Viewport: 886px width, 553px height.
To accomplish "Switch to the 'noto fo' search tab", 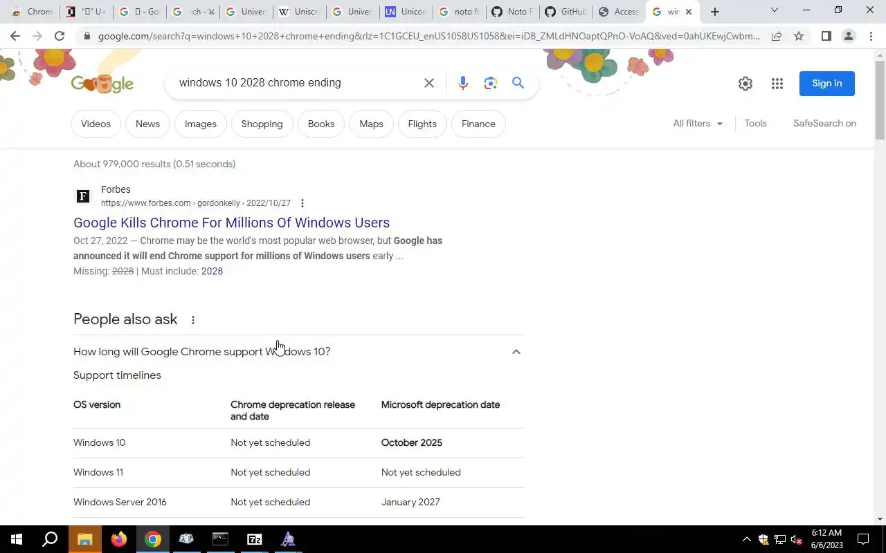I will tap(460, 12).
